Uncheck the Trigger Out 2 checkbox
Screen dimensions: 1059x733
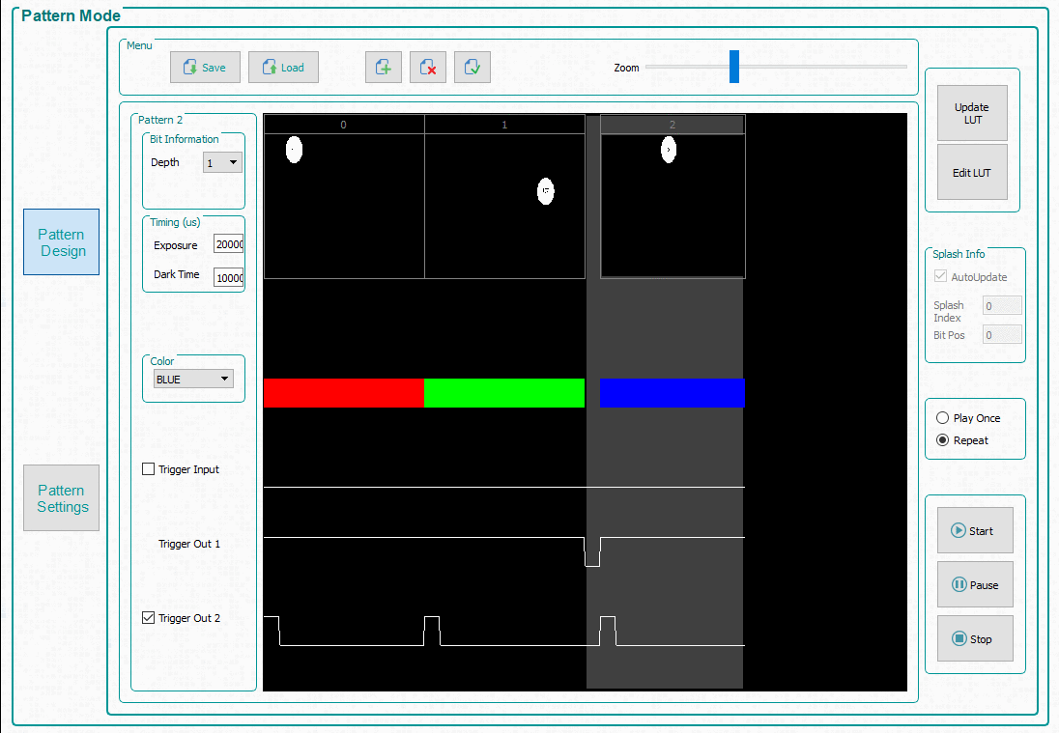pos(149,618)
